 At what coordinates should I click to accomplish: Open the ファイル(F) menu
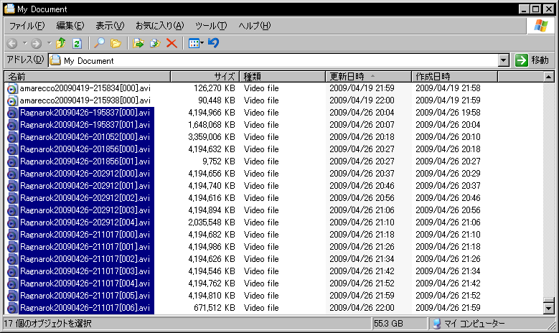(x=27, y=26)
